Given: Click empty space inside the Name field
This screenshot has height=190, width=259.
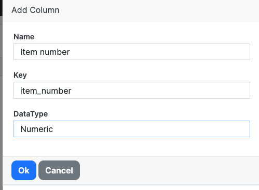Looking at the screenshot, I should (x=159, y=52).
